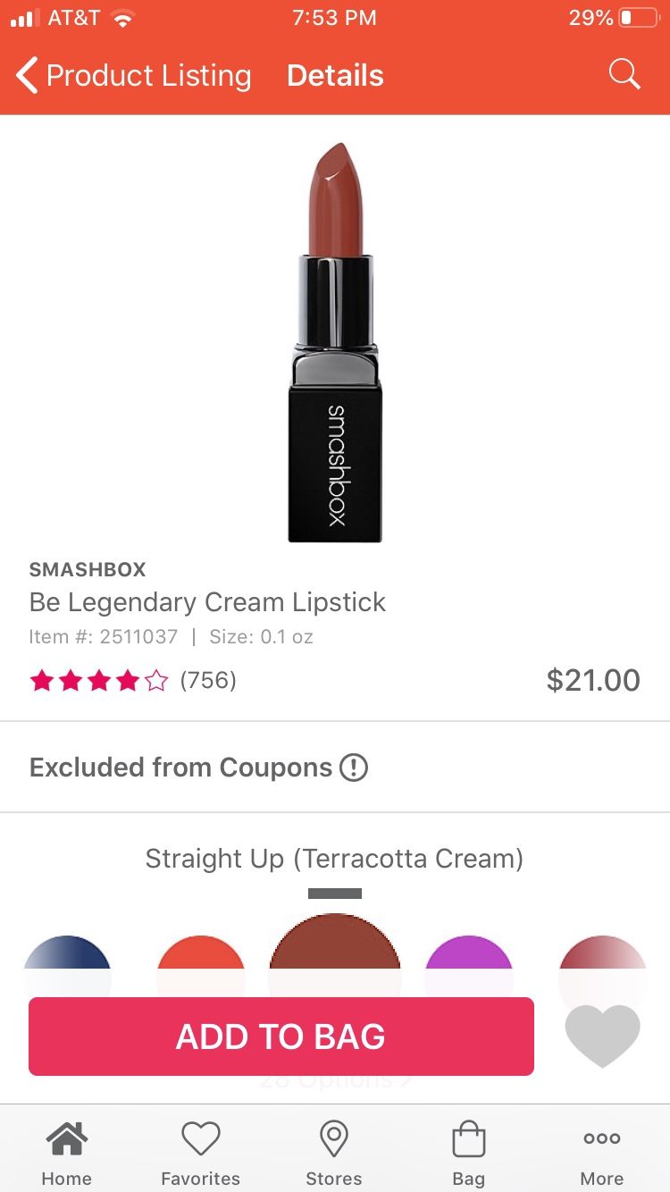View the smashbox lipstick product image
The height and width of the screenshot is (1192, 670).
pyautogui.click(x=335, y=341)
